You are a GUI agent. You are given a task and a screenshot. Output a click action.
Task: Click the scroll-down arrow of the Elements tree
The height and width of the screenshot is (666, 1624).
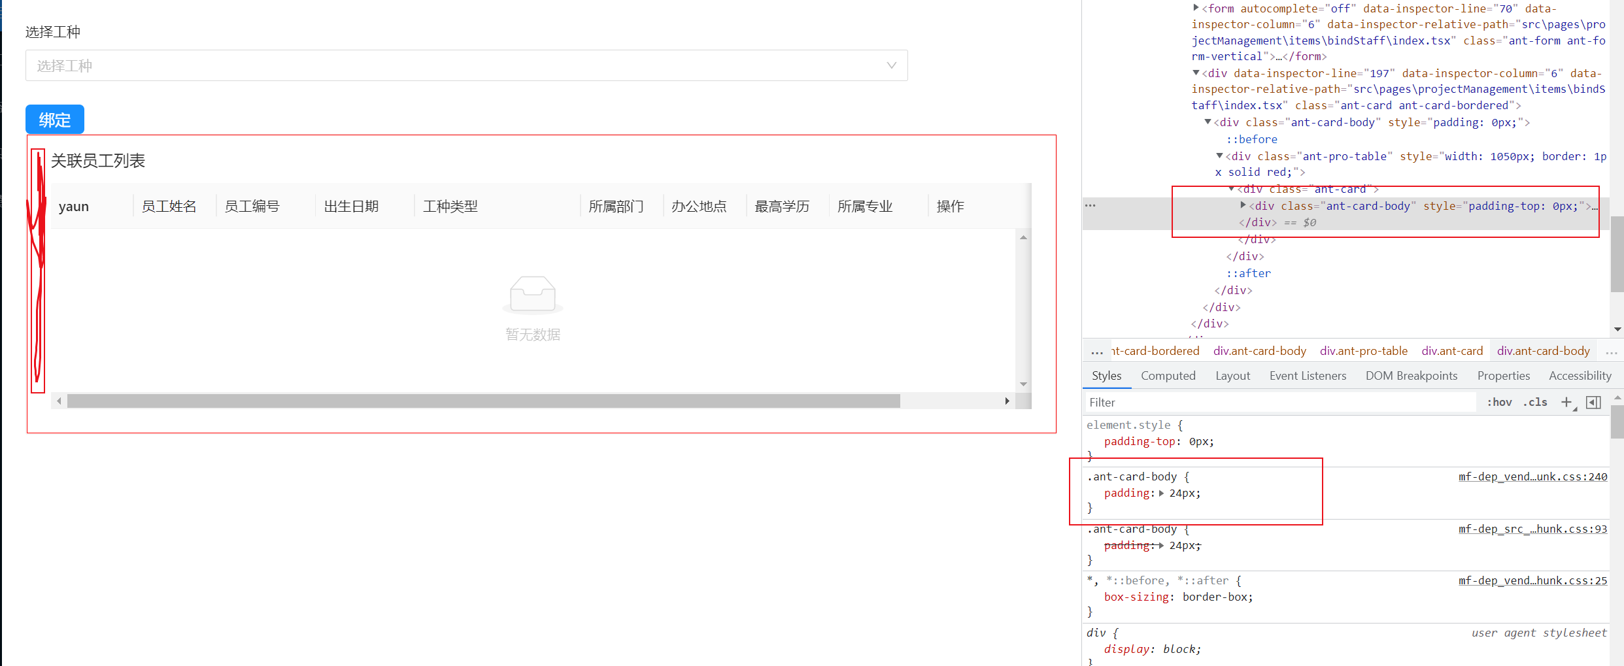click(x=1618, y=330)
